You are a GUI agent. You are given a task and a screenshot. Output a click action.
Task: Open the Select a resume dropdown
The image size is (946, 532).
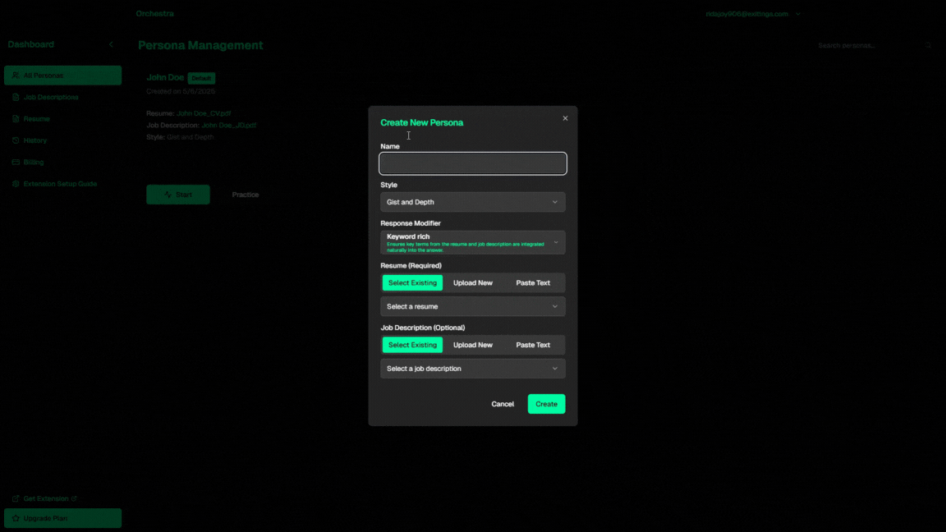[x=472, y=306]
